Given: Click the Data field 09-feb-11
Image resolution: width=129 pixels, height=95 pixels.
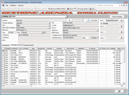Looking at the screenshot, I should (x=94, y=38).
